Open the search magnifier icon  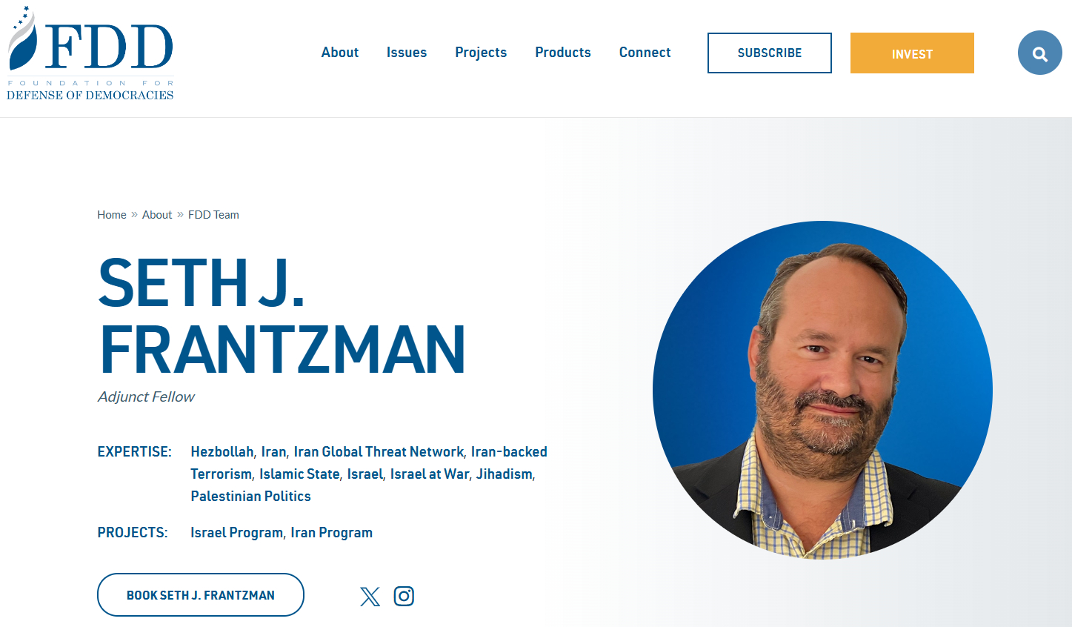pos(1040,53)
